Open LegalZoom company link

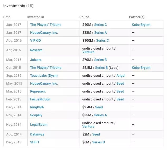coord(39,125)
